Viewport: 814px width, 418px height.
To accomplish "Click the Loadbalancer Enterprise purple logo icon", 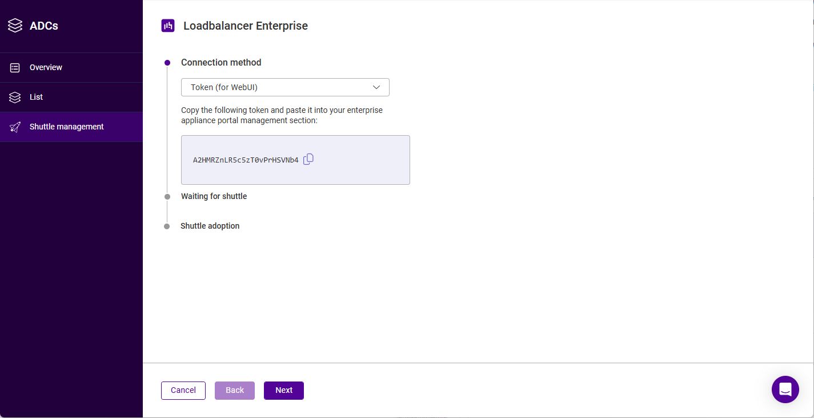I will (x=168, y=26).
